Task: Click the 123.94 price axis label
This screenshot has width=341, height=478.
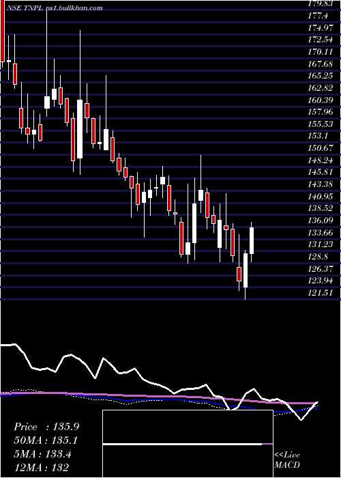Action: pos(320,281)
